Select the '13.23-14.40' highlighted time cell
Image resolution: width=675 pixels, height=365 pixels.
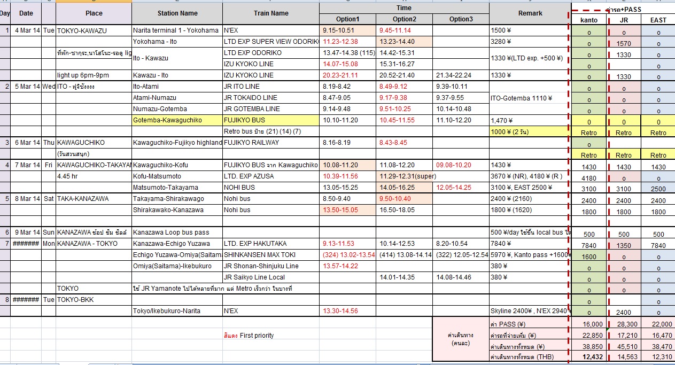(405, 42)
